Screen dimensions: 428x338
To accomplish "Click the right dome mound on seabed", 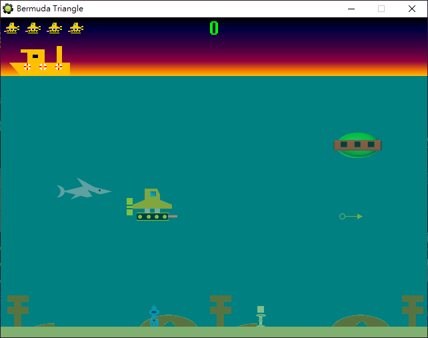I will pos(361,321).
